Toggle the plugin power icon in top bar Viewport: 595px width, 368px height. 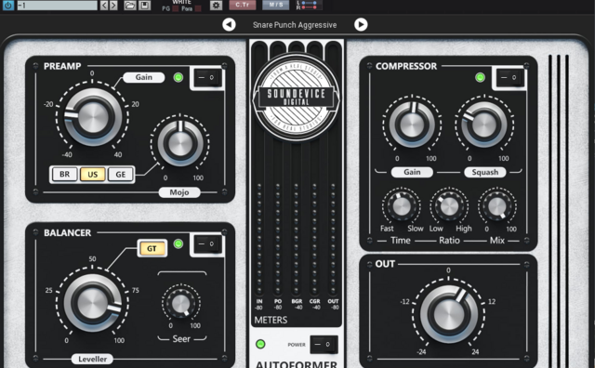coord(7,5)
